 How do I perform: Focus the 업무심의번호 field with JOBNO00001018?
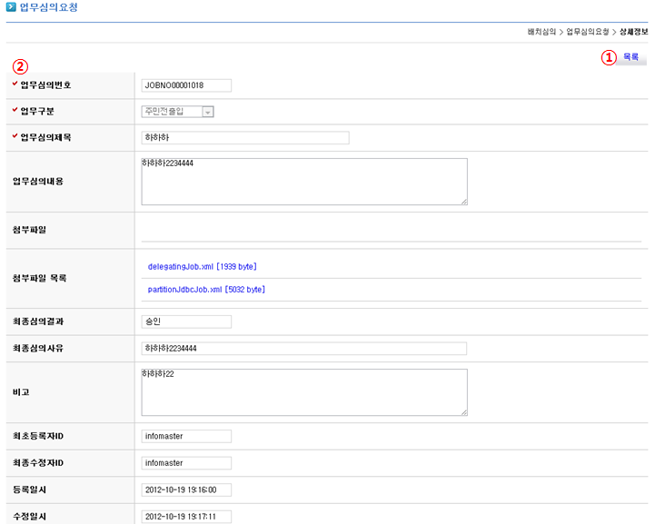coord(186,86)
